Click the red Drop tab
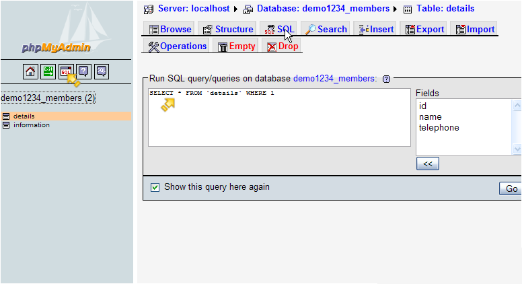The width and height of the screenshot is (522, 284). (x=282, y=46)
